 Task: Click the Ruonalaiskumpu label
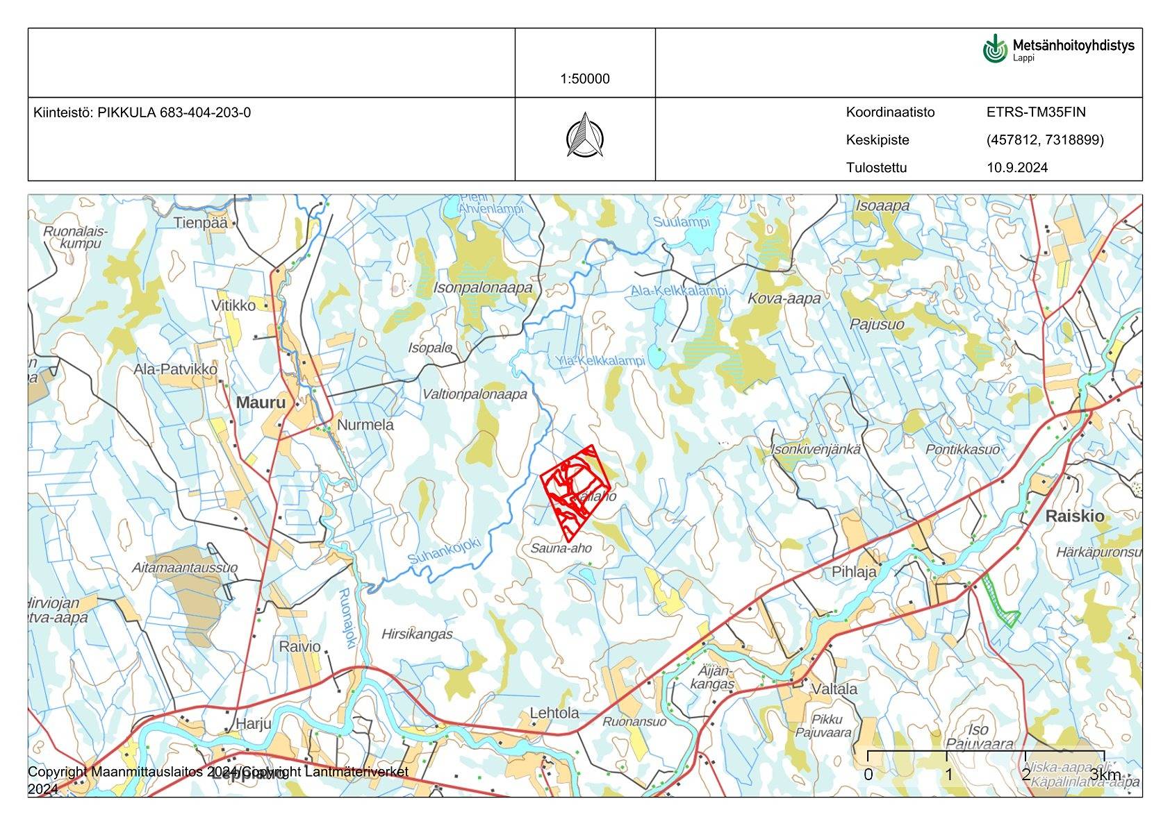(x=76, y=237)
